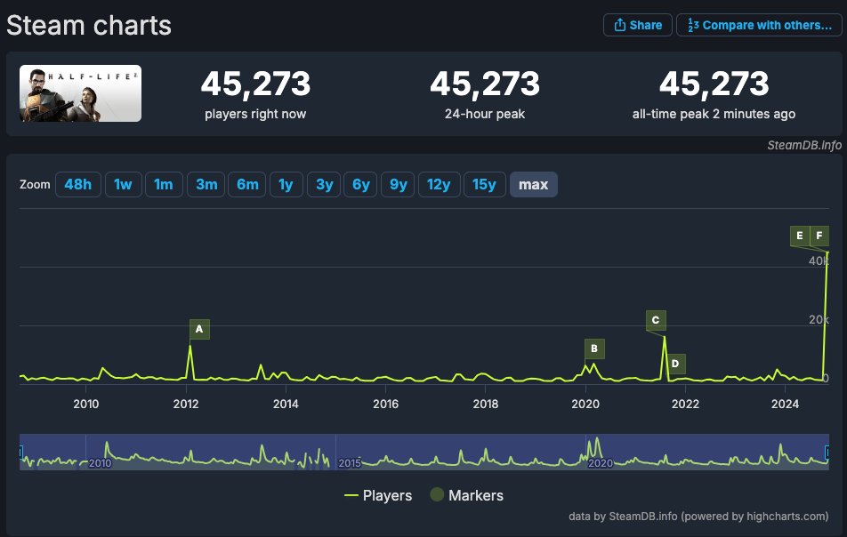The width and height of the screenshot is (847, 537).
Task: Click the 24-hour peak value
Action: [485, 84]
